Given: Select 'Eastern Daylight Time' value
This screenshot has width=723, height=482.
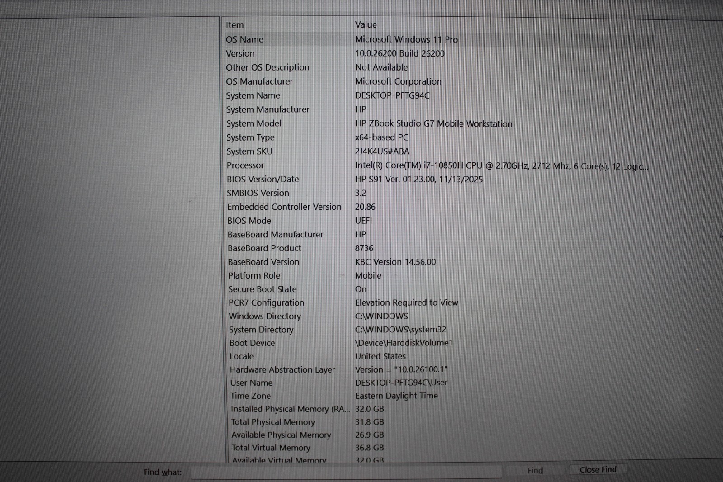Looking at the screenshot, I should click(396, 396).
